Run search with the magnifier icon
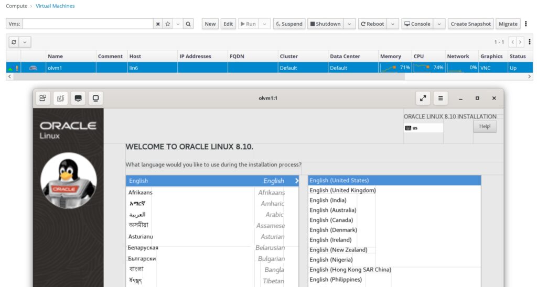 tap(188, 24)
